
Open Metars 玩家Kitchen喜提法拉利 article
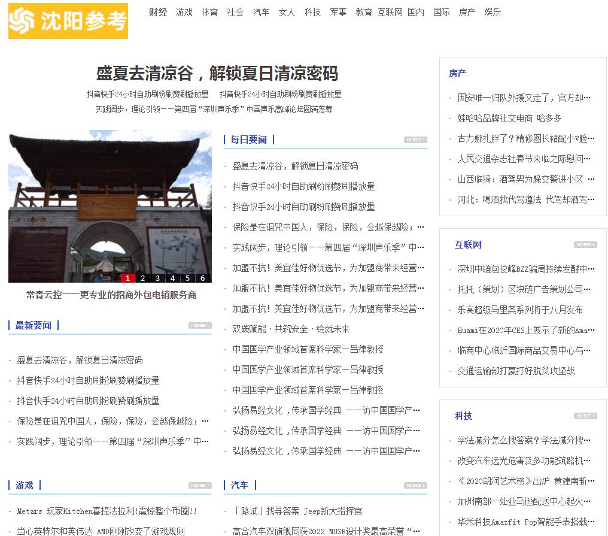pyautogui.click(x=107, y=511)
